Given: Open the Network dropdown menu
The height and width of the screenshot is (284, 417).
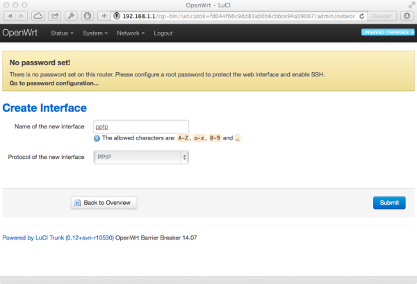Looking at the screenshot, I should (131, 33).
